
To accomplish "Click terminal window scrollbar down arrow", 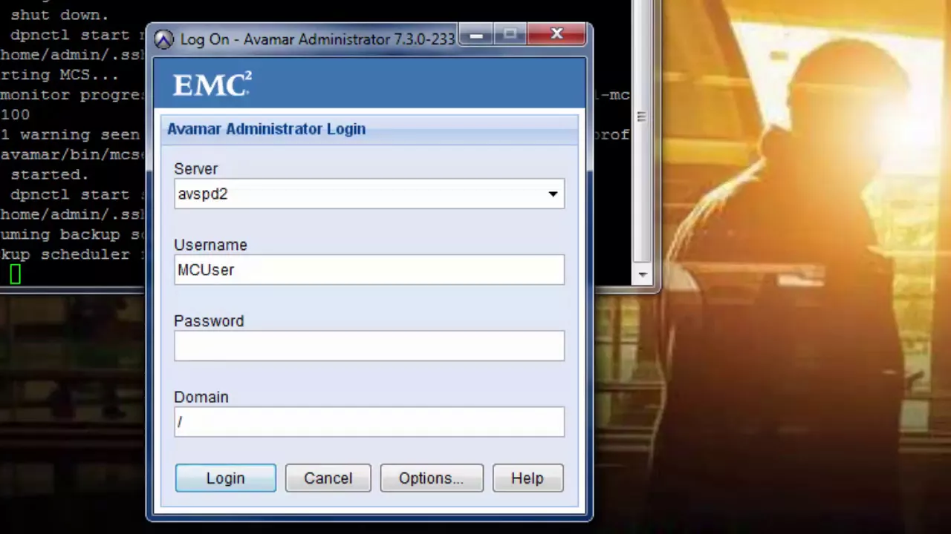I will [642, 274].
